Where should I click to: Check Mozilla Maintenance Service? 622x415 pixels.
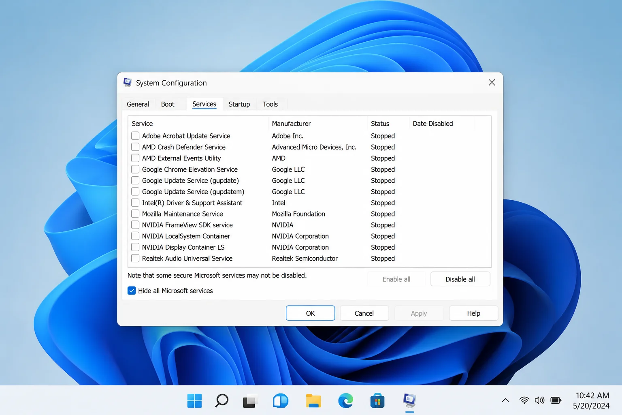(135, 214)
